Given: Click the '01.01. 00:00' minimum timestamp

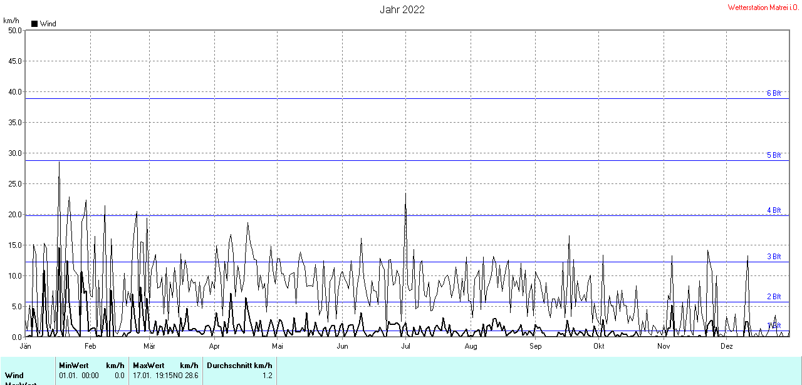Looking at the screenshot, I should (x=79, y=376).
